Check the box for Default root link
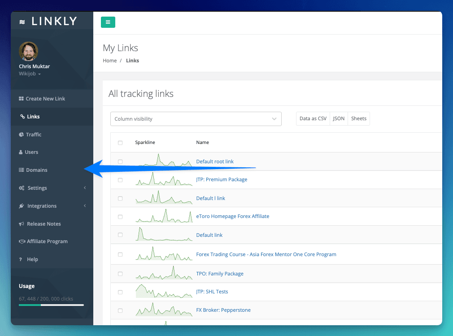 pyautogui.click(x=120, y=161)
